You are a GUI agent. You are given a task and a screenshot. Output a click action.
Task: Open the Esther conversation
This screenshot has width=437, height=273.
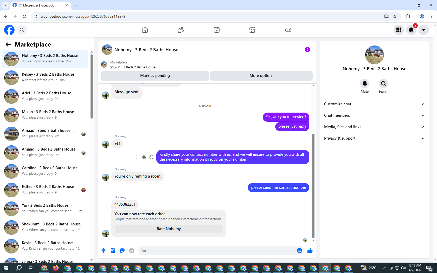click(45, 190)
